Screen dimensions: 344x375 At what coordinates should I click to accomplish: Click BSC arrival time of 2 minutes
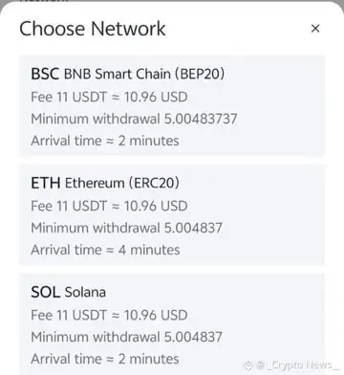click(x=105, y=141)
